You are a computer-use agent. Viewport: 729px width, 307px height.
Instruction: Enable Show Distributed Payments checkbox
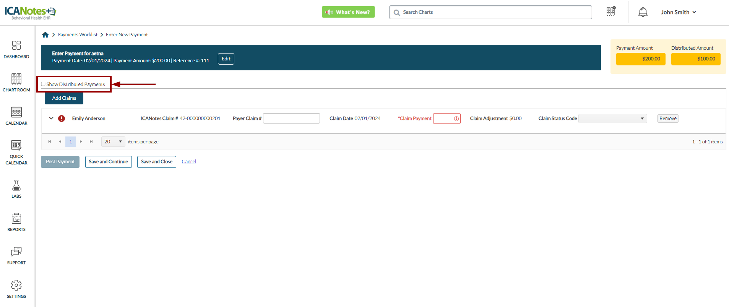[43, 84]
